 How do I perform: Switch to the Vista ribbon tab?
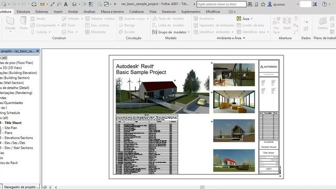153,12
